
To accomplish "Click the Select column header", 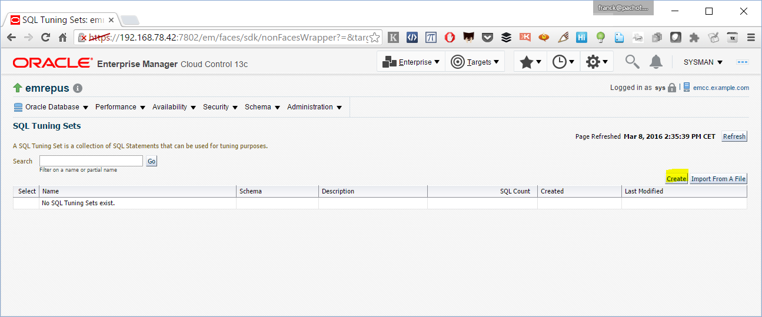I will point(26,191).
